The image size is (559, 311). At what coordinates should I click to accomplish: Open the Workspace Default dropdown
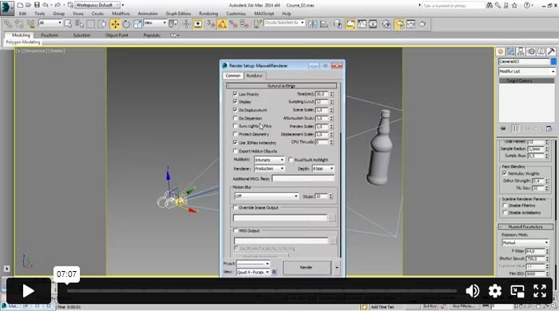coord(97,5)
